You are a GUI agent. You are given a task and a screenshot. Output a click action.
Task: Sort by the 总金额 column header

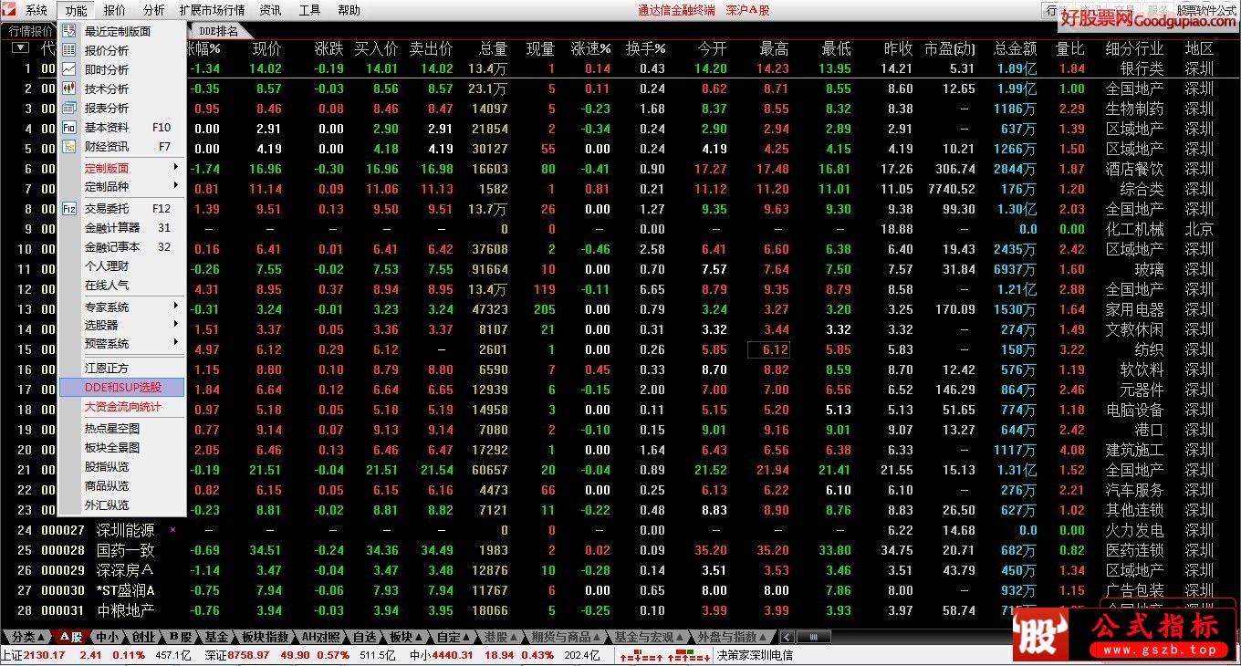click(1015, 48)
